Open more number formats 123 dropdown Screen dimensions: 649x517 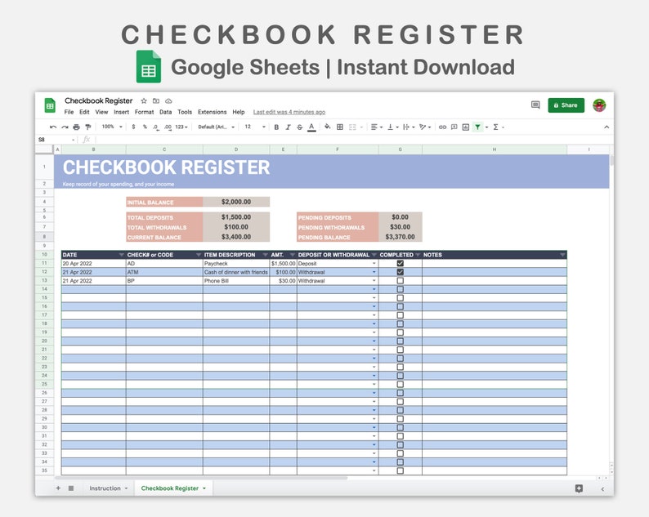pyautogui.click(x=181, y=127)
